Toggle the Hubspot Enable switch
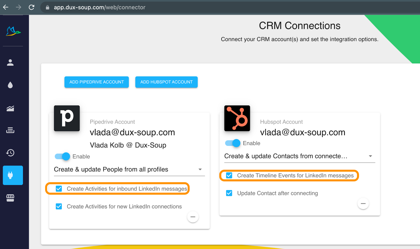 [x=233, y=143]
